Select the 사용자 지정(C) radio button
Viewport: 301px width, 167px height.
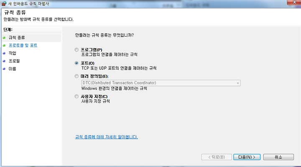pyautogui.click(x=77, y=96)
